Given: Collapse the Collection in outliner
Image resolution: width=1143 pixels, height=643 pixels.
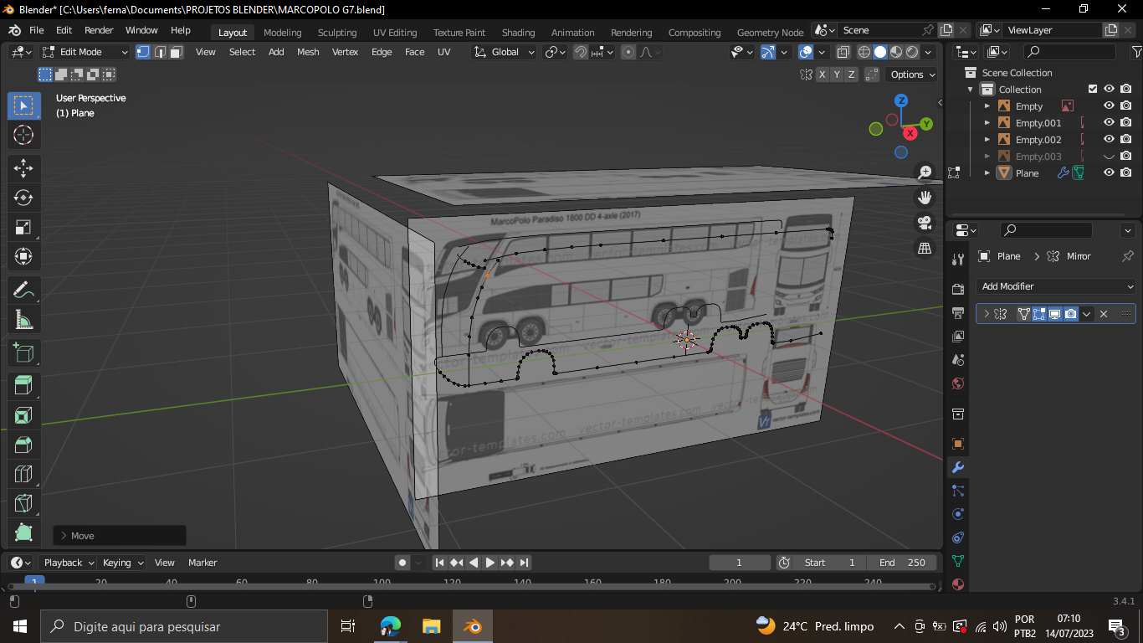Looking at the screenshot, I should click(971, 90).
